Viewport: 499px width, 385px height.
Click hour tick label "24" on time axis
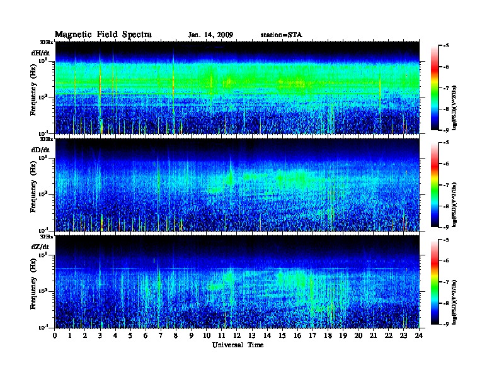point(419,335)
